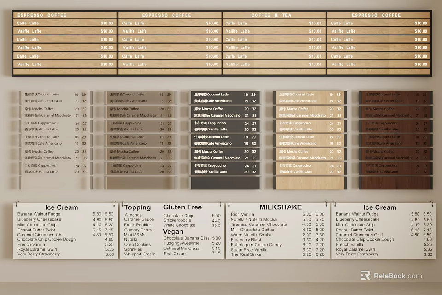442x295 pixels.
Task: Click the Vegan heading
Action: 173,232
